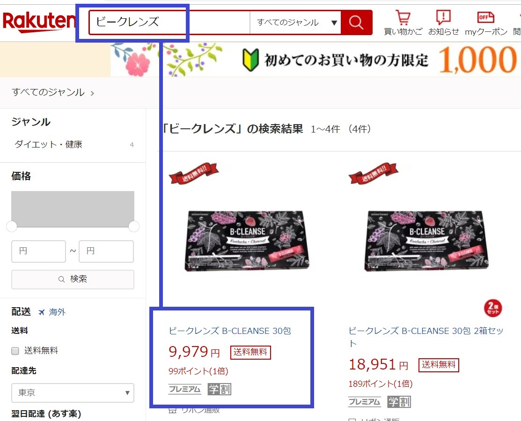This screenshot has height=421, width=521.
Task: Click the red magnifier search button
Action: tap(356, 22)
